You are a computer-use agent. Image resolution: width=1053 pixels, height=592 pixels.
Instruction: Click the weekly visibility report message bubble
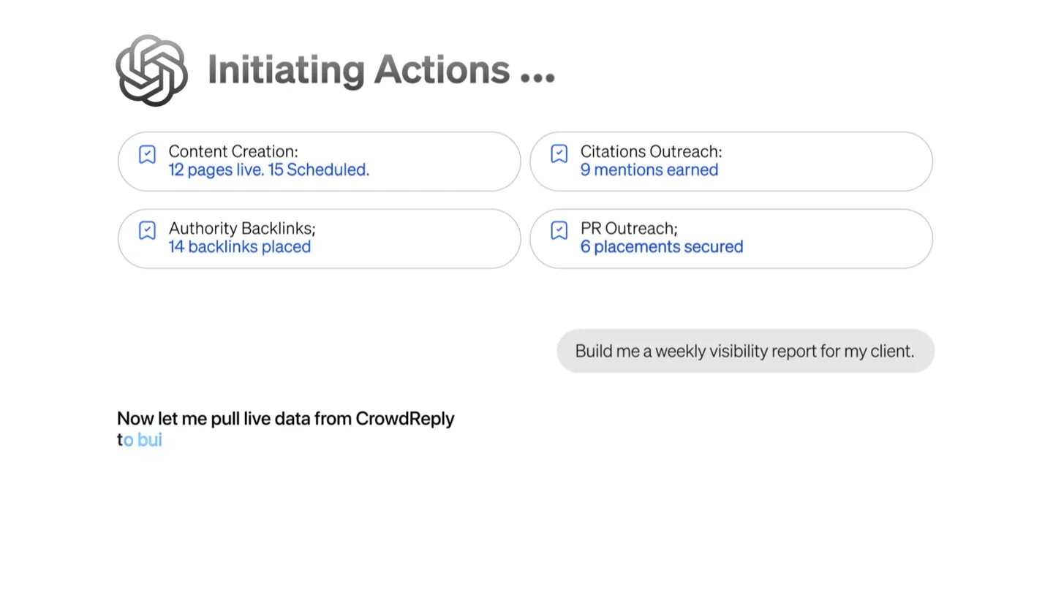coord(746,351)
